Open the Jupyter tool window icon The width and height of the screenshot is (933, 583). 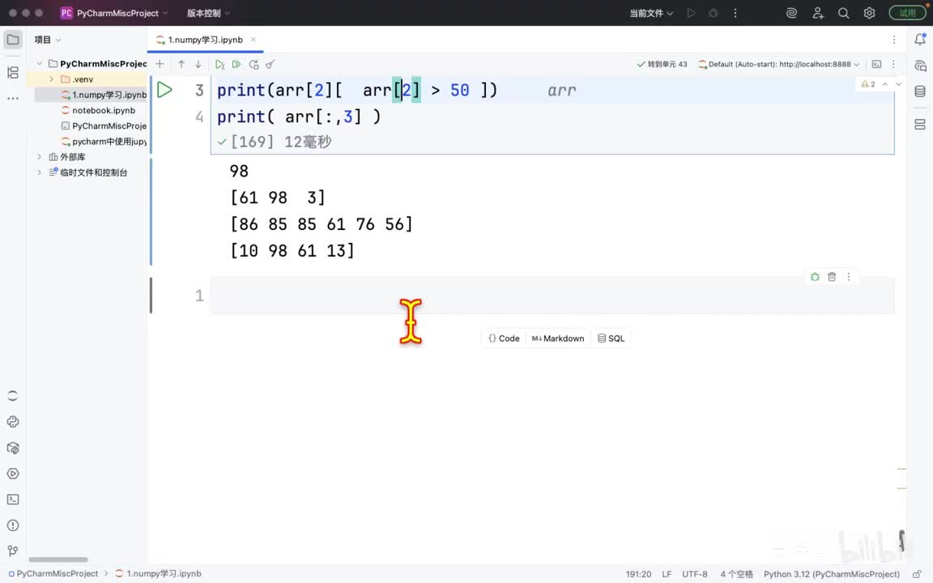pos(12,396)
